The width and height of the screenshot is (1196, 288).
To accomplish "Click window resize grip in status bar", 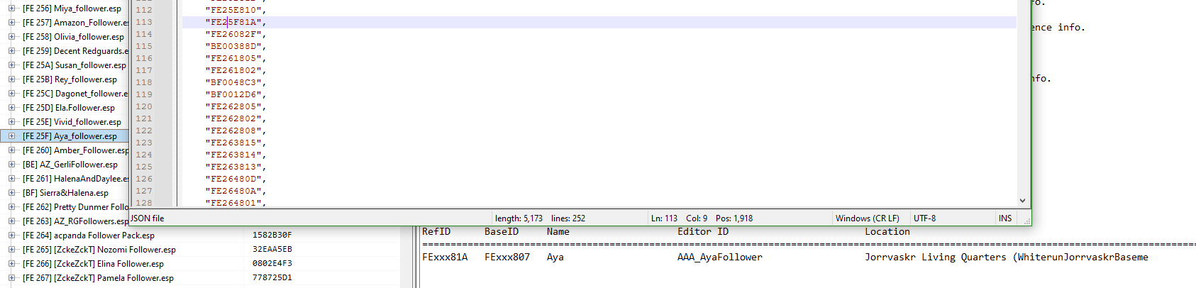I will click(x=1026, y=221).
